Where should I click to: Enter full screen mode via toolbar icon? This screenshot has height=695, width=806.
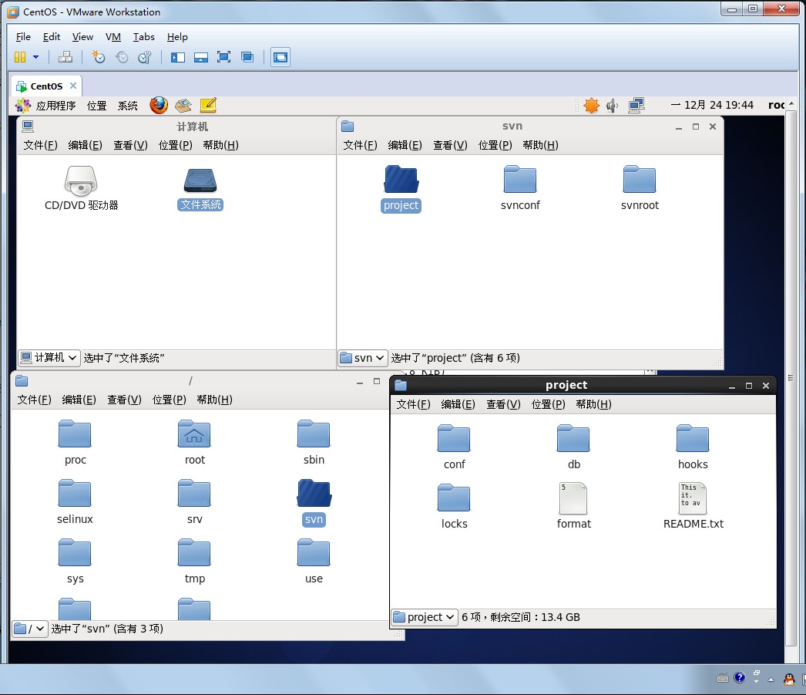[223, 57]
